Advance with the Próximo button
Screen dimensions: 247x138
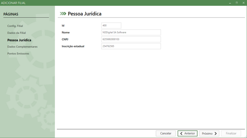tap(209, 133)
